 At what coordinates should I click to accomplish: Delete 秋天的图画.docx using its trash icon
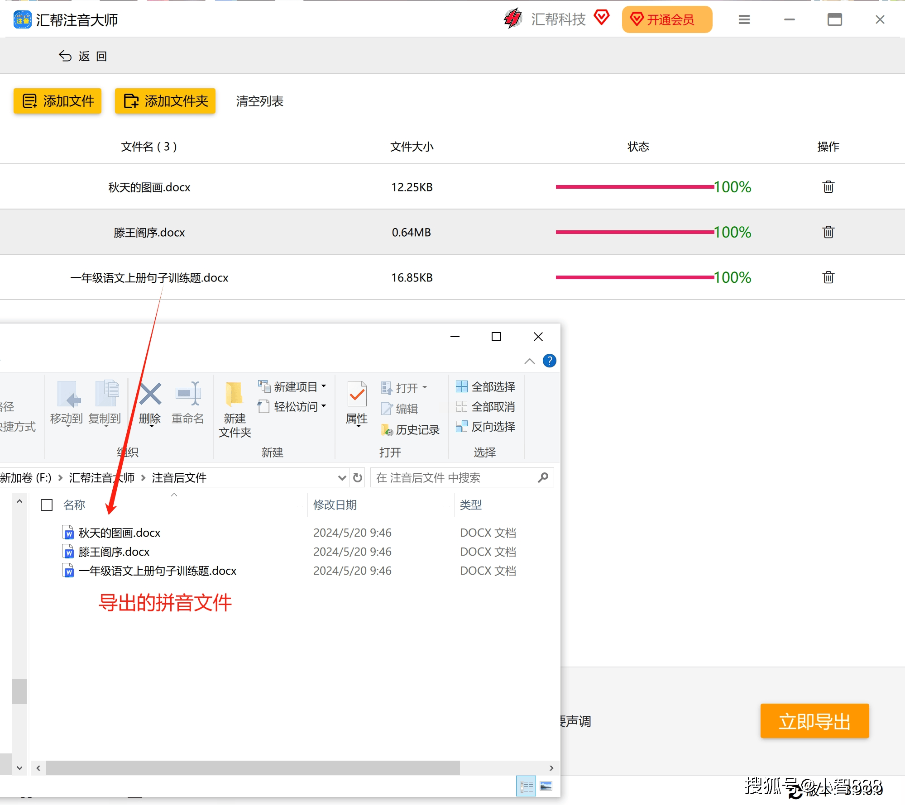[828, 187]
